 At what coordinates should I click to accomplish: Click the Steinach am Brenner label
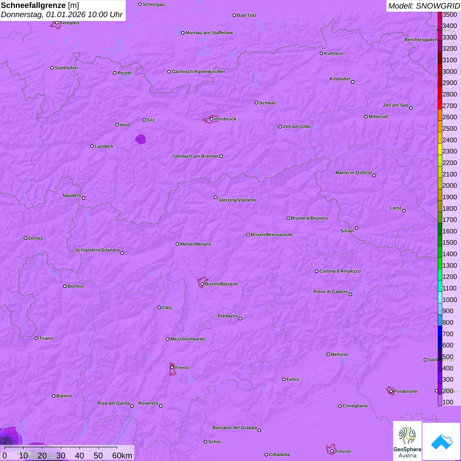(196, 156)
